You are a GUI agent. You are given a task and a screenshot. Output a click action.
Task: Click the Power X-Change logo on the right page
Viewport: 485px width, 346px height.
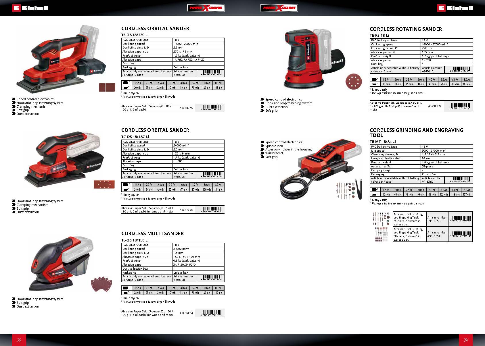[x=279, y=8]
